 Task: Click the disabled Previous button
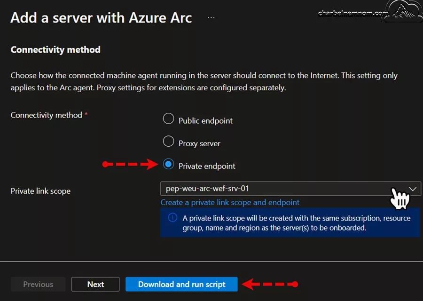38,284
